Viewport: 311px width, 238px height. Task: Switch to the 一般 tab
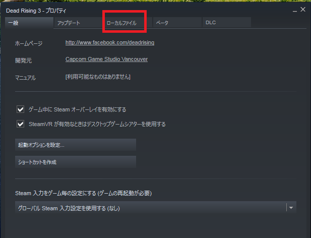pyautogui.click(x=29, y=23)
